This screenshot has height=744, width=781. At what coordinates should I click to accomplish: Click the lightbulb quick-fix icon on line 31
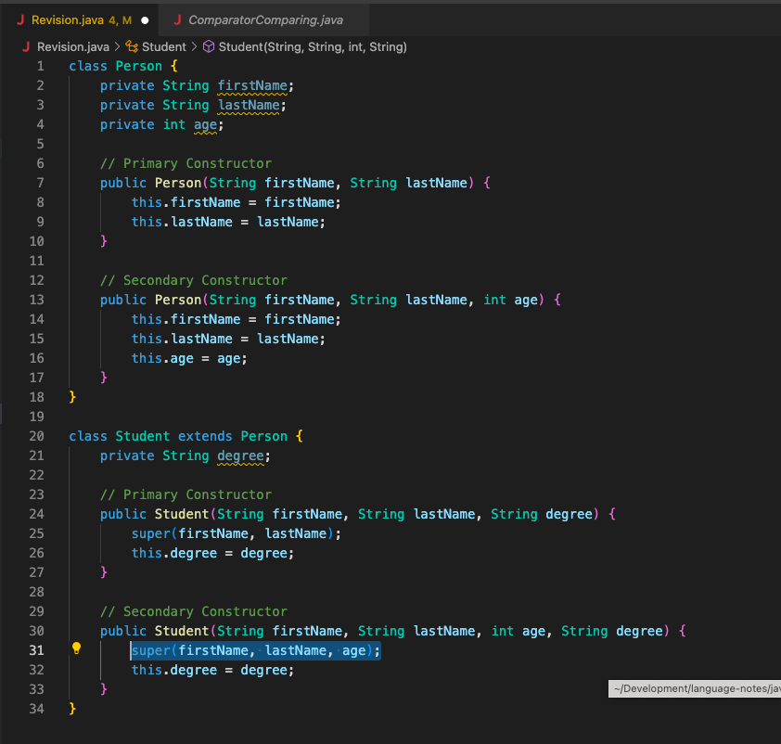(x=76, y=648)
